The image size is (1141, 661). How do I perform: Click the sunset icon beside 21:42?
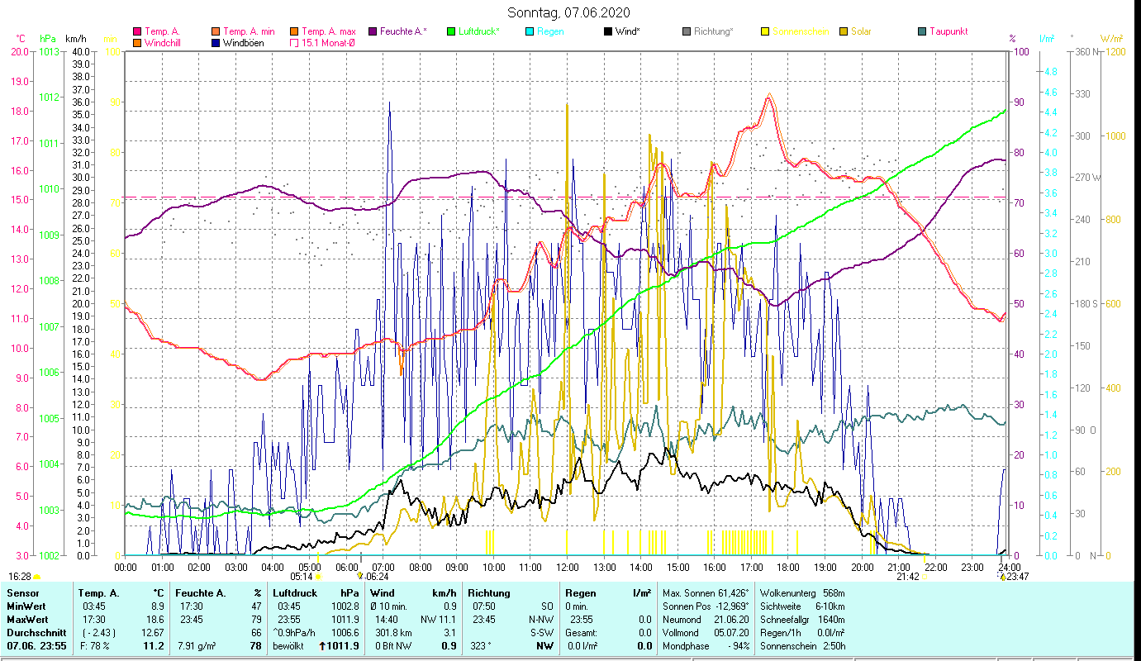point(923,577)
